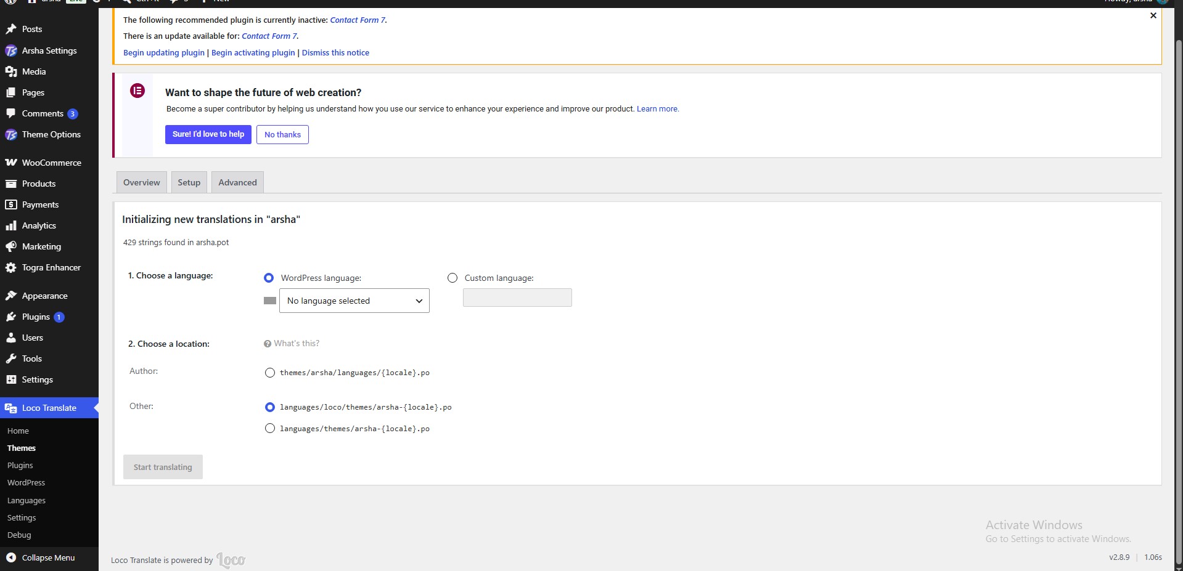Switch to the Advanced tab
The image size is (1183, 571).
(x=237, y=182)
